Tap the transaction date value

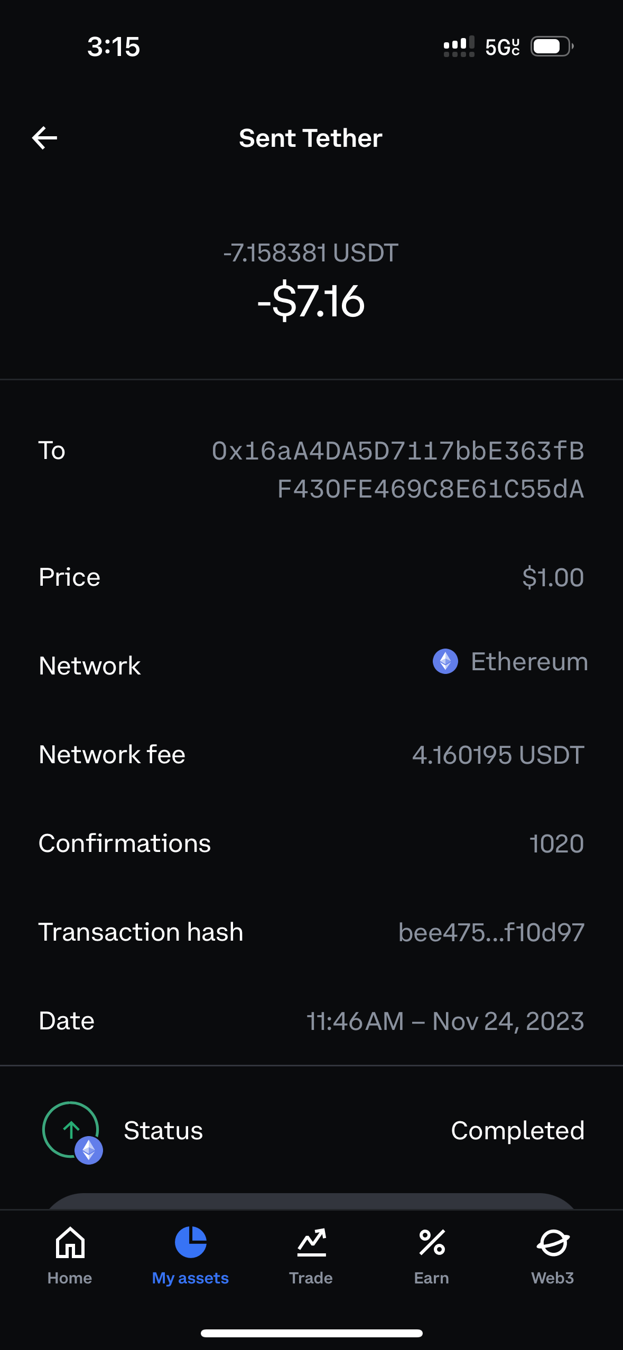[445, 1021]
